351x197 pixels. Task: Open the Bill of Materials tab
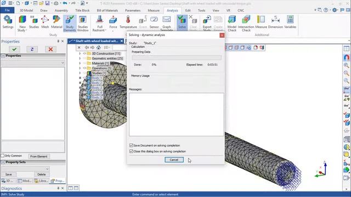(107, 10)
